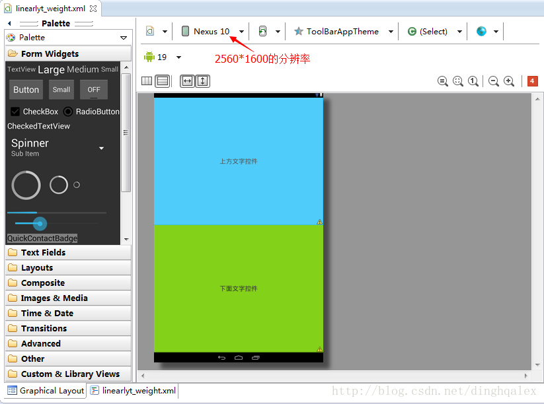Screen dimensions: 544x404
Task: Open the API level 19 dropdown arrow
Action: click(178, 57)
